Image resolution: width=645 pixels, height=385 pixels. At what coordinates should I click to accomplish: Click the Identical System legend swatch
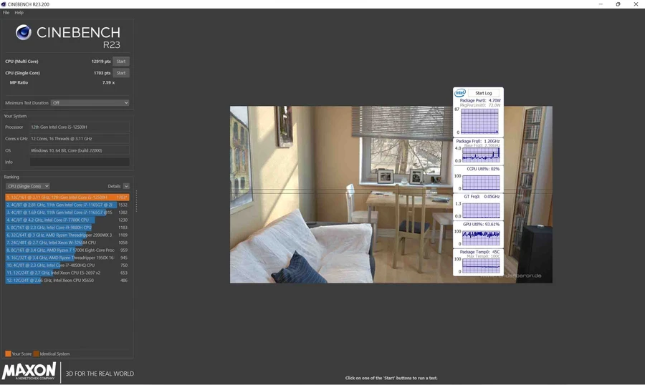37,354
